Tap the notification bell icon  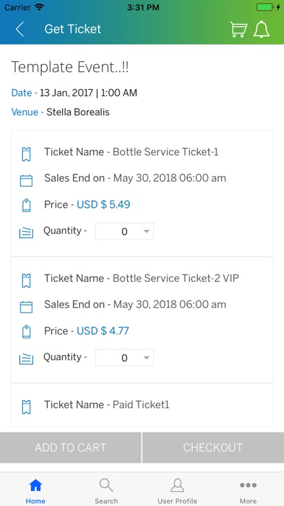[262, 30]
